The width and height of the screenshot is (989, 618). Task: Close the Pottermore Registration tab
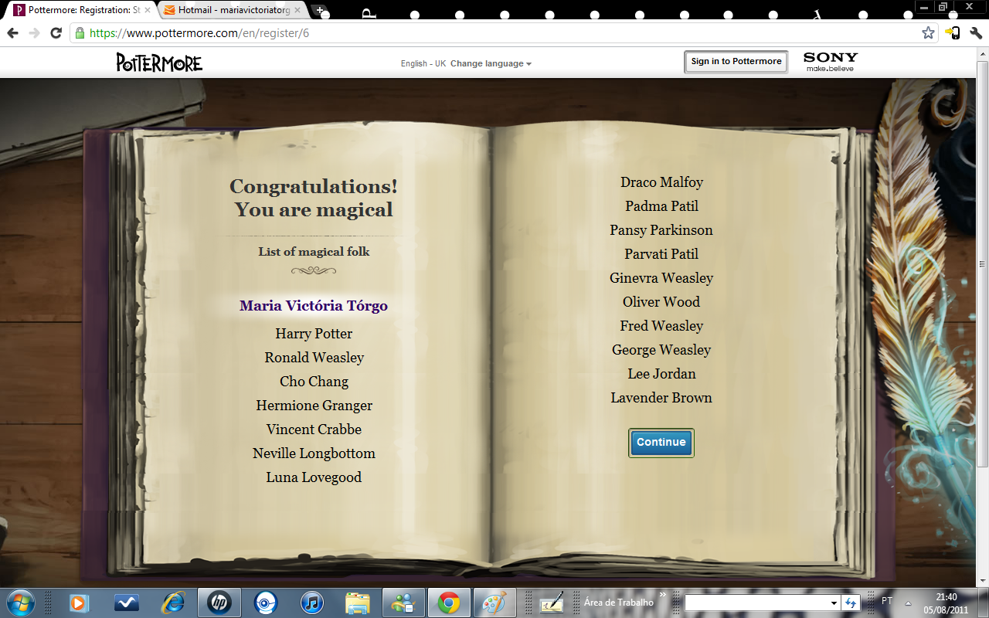148,11
